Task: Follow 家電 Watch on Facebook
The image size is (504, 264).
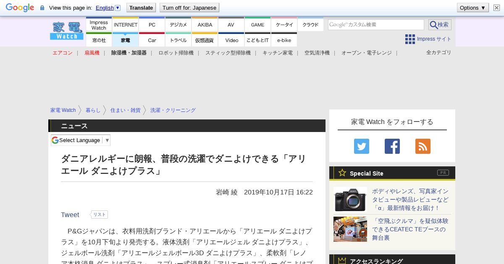Action: coord(392,146)
